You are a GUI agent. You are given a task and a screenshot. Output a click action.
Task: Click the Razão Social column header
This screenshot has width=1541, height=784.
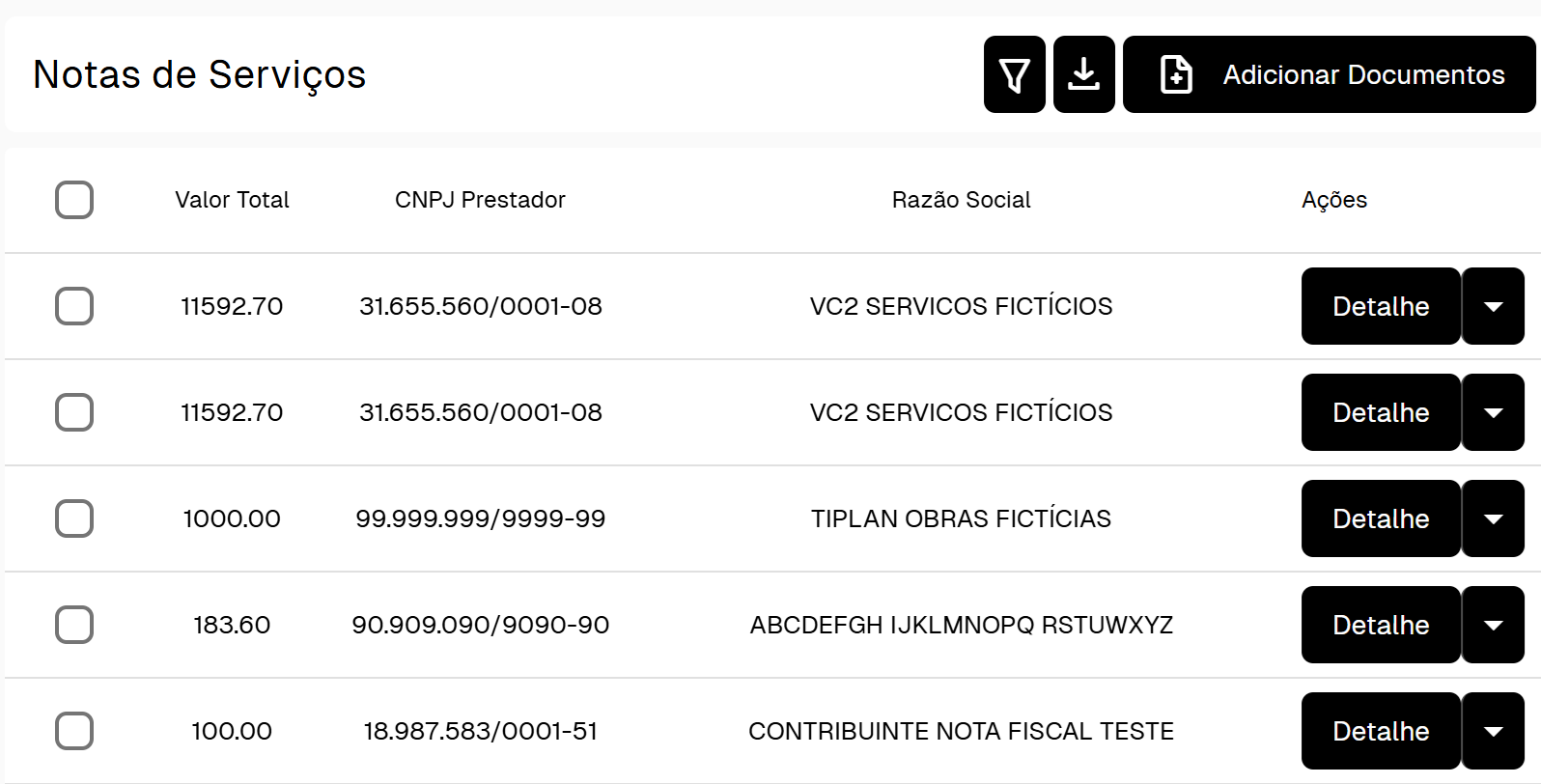coord(961,200)
